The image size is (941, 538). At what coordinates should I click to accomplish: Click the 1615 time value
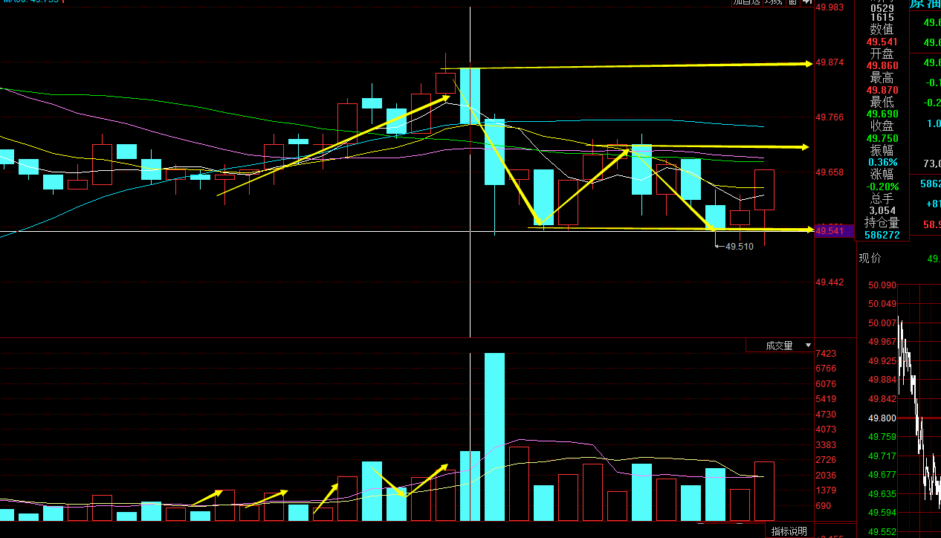coord(882,17)
